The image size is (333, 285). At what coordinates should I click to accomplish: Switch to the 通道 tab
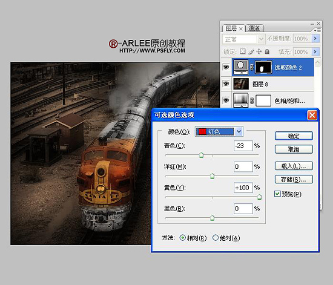(254, 28)
